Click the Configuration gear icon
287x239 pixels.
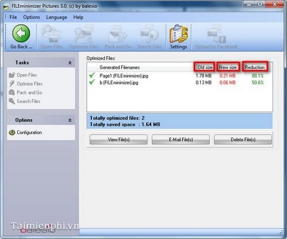tap(12, 133)
